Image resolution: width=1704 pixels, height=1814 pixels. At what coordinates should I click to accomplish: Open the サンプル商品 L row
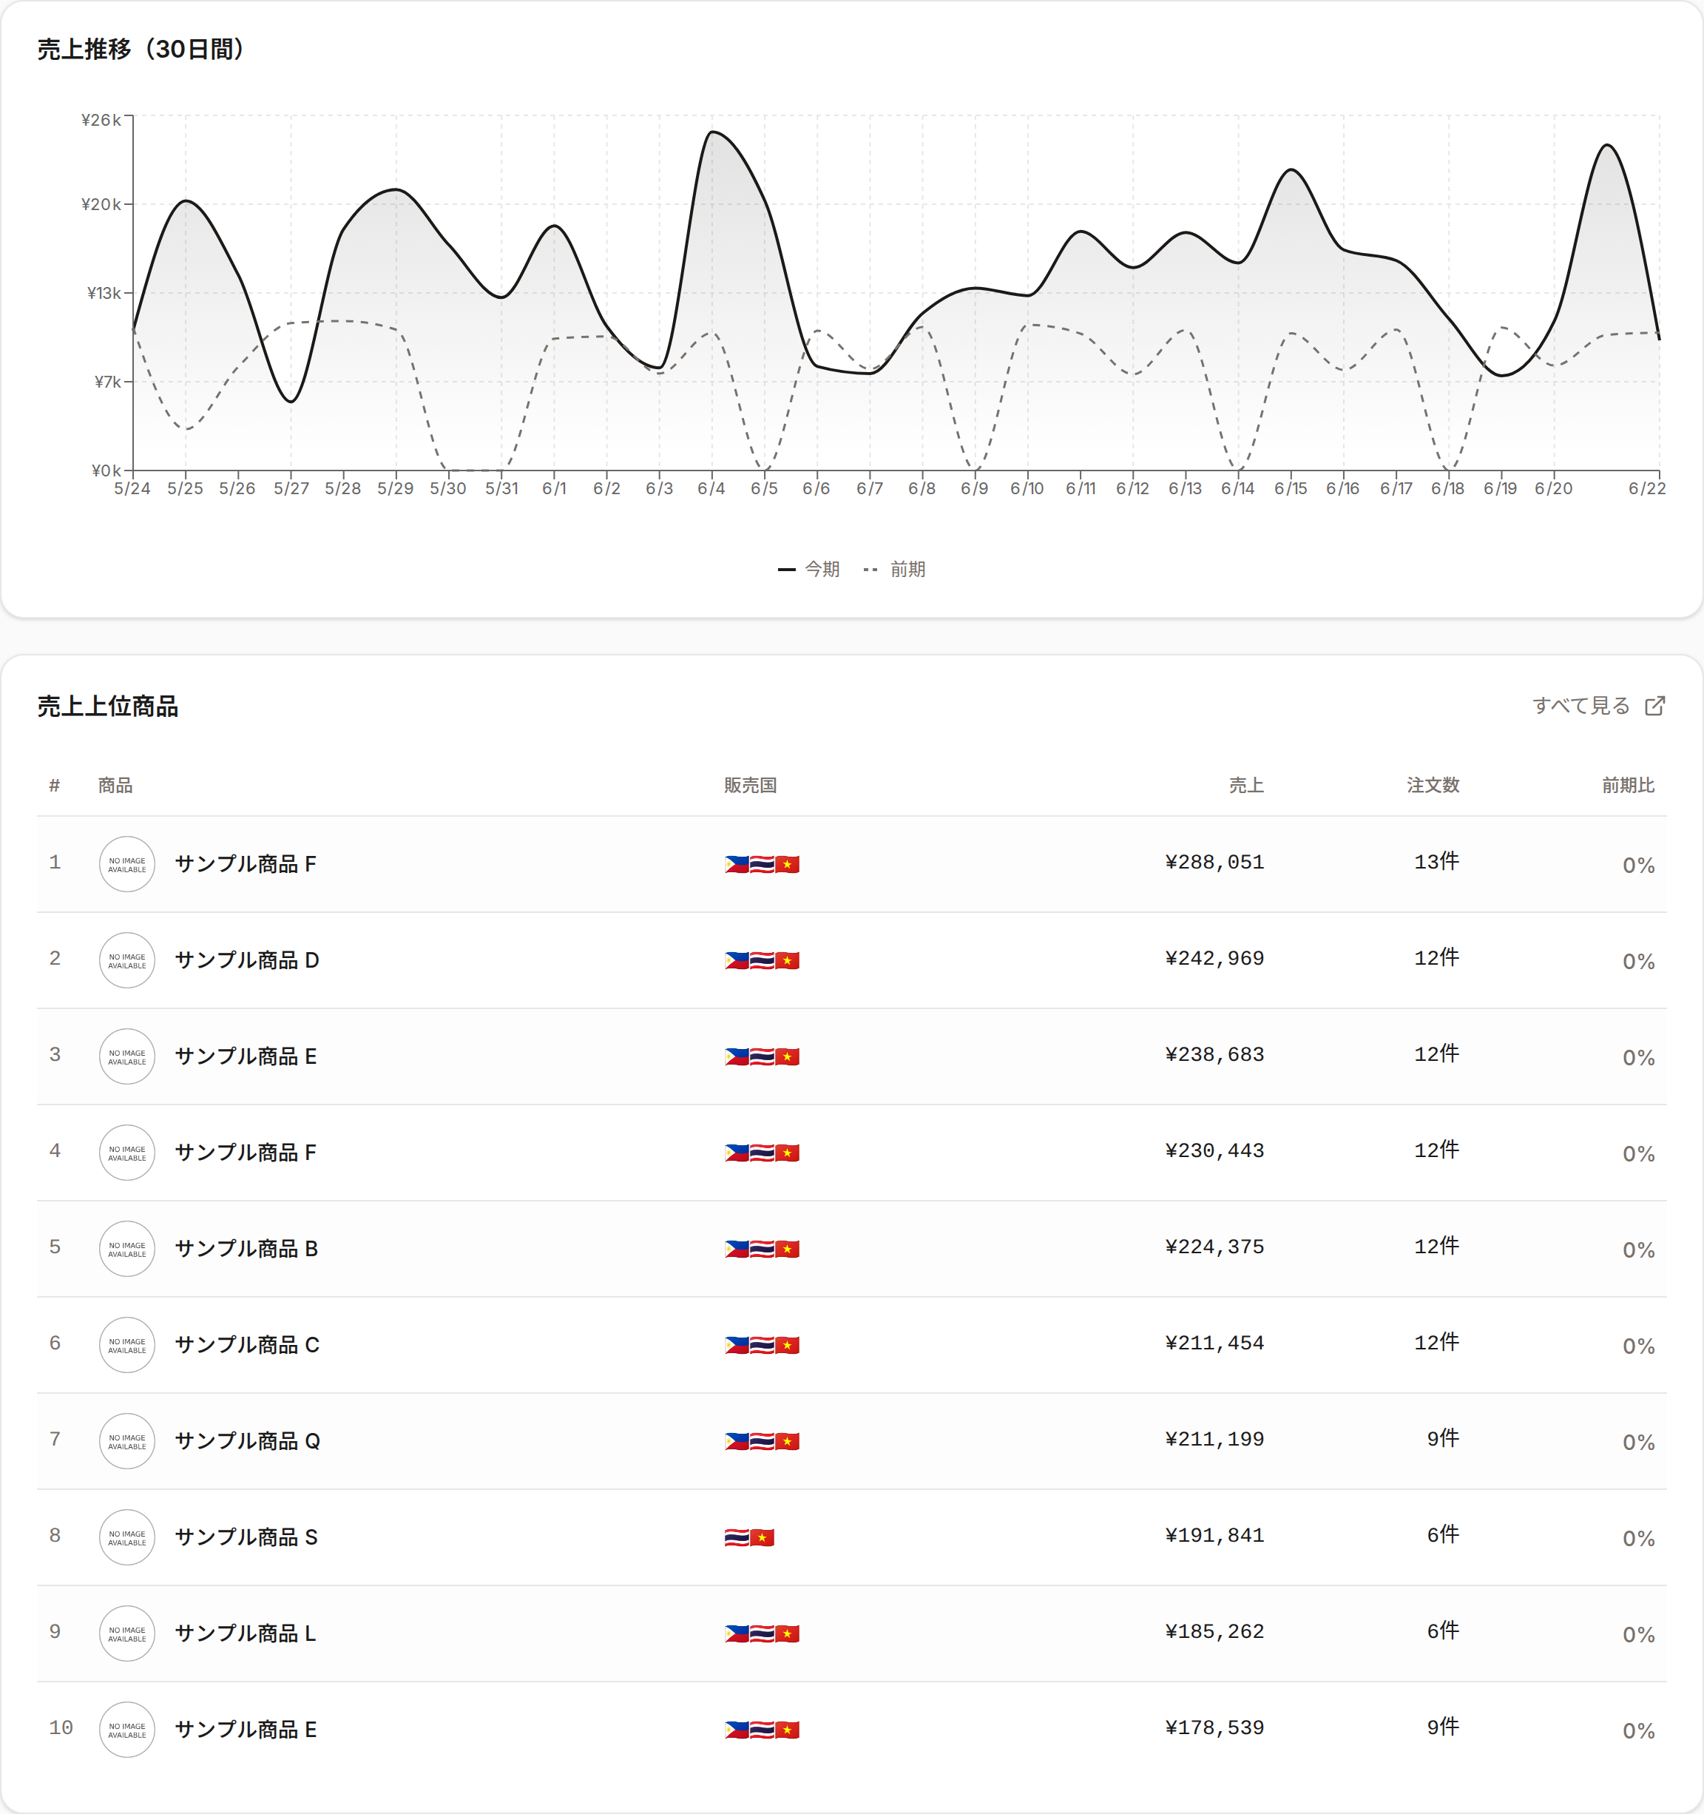(x=851, y=1633)
